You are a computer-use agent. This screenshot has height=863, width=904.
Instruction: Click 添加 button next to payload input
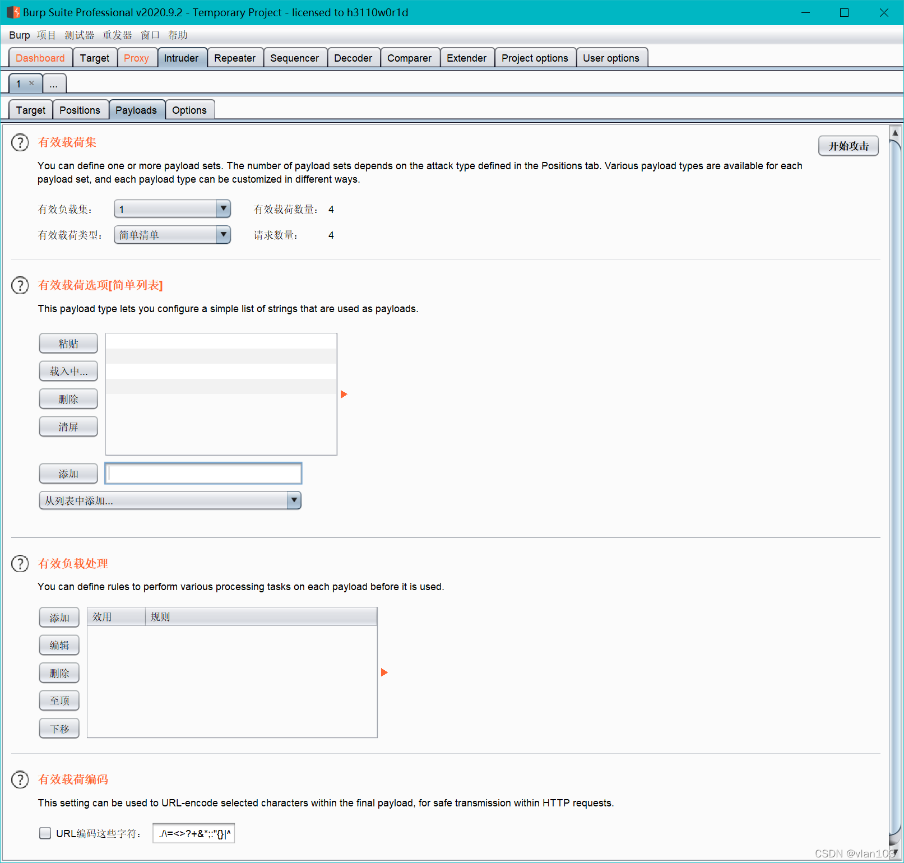pyautogui.click(x=68, y=474)
